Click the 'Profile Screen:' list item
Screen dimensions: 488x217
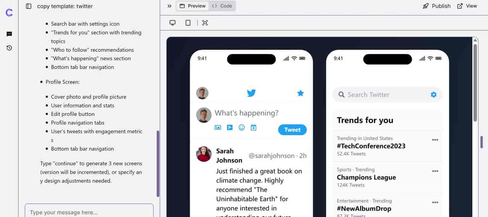click(63, 82)
